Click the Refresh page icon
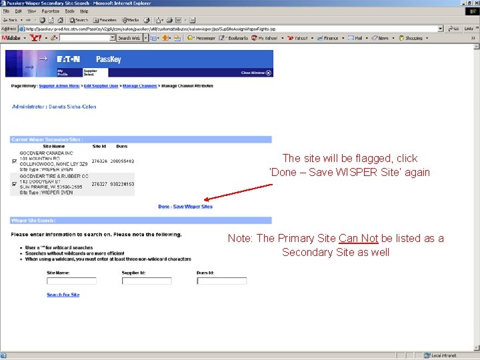This screenshot has width=480, height=360. coord(51,20)
